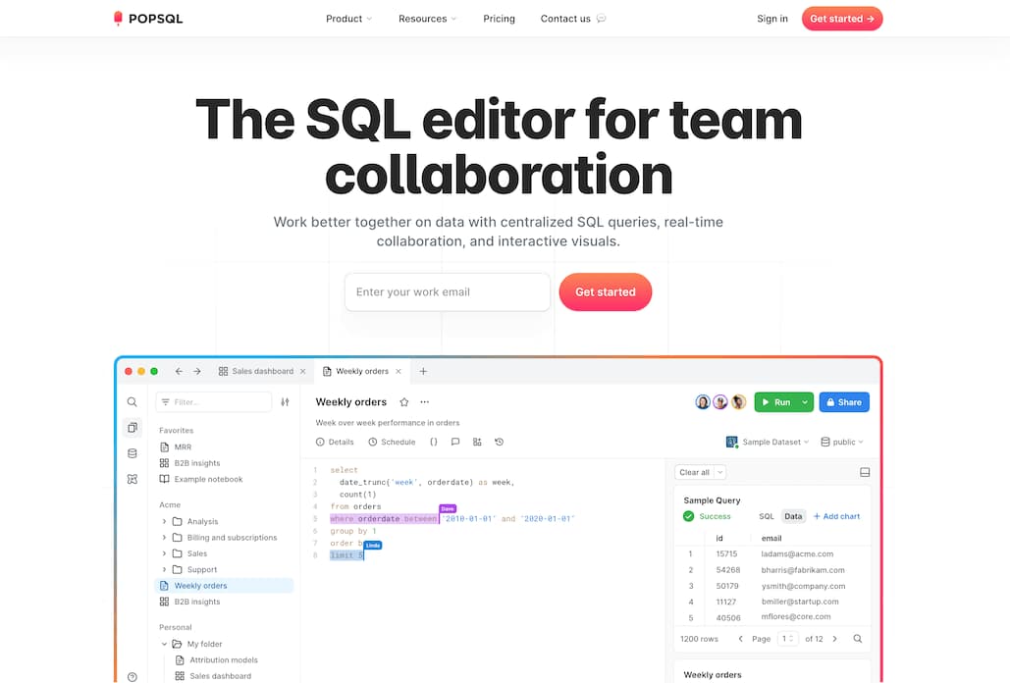
Task: Click Get started next to email field
Action: [605, 292]
